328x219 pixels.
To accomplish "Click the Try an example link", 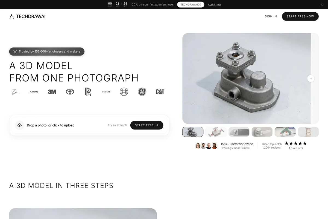I will point(118,125).
